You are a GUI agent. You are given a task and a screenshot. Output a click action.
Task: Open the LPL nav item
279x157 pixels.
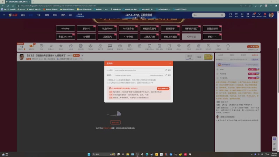pos(71,15)
